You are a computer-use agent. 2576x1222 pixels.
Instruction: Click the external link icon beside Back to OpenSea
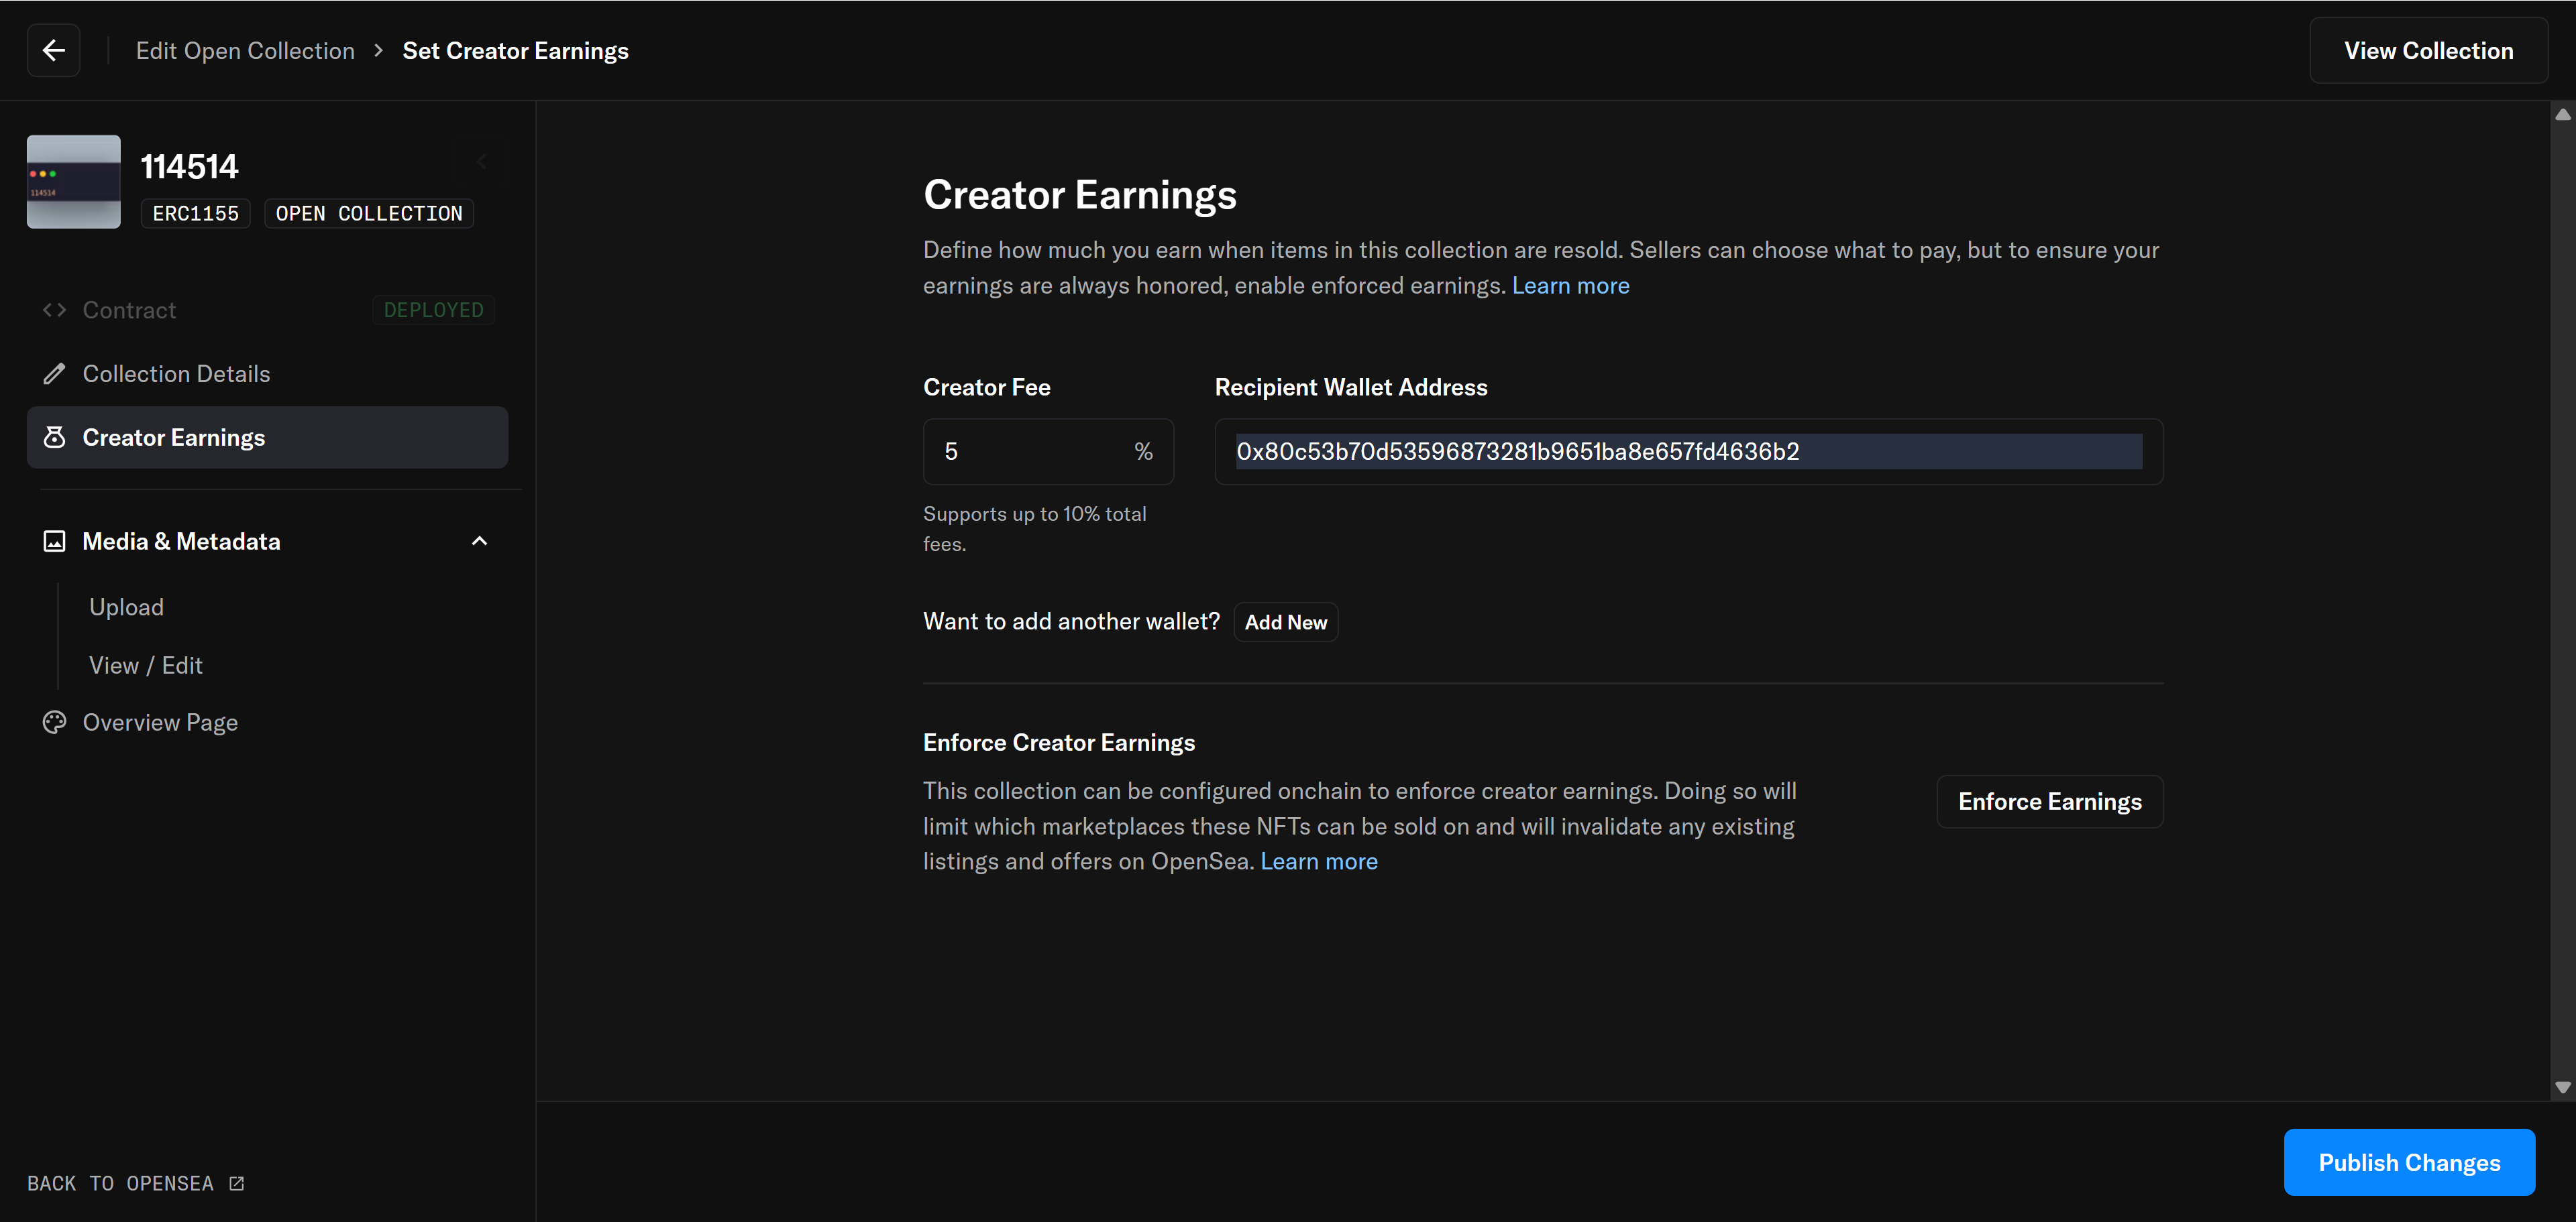(x=237, y=1183)
